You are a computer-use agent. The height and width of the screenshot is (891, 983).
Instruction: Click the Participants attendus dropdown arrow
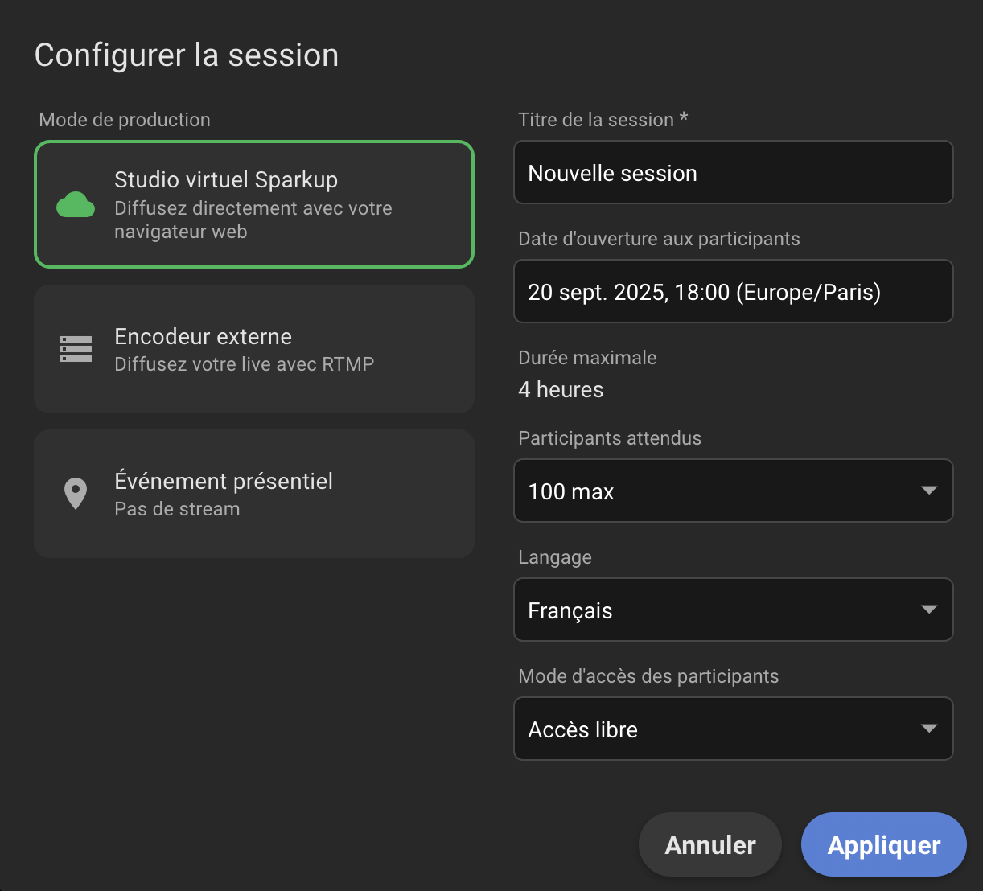click(929, 491)
